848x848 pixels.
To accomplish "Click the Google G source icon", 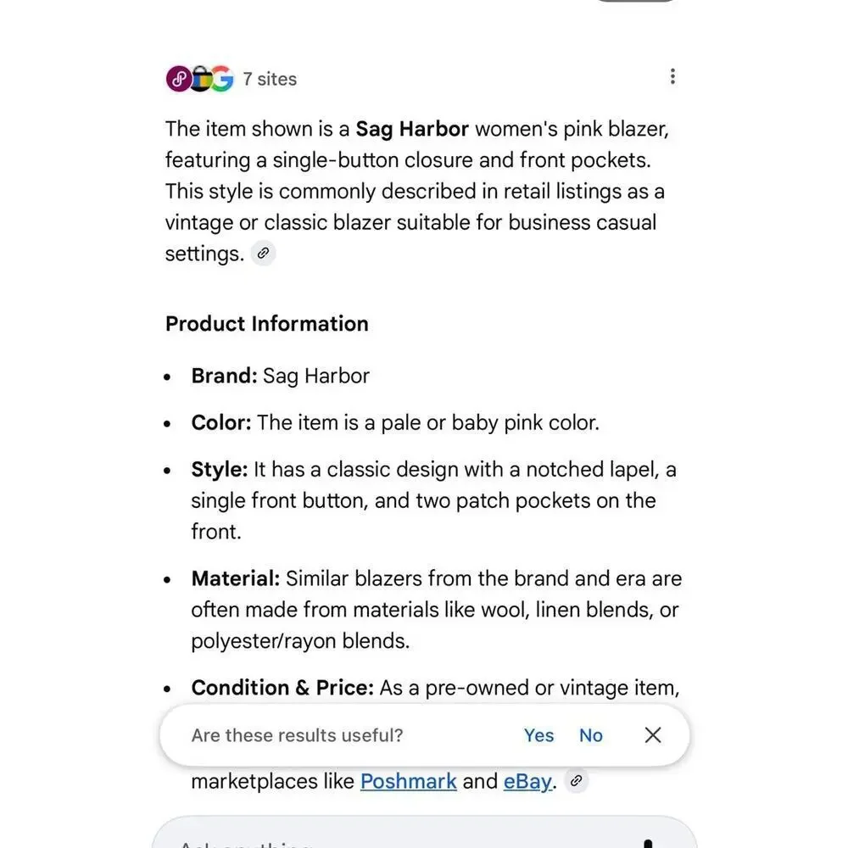I will tap(222, 79).
